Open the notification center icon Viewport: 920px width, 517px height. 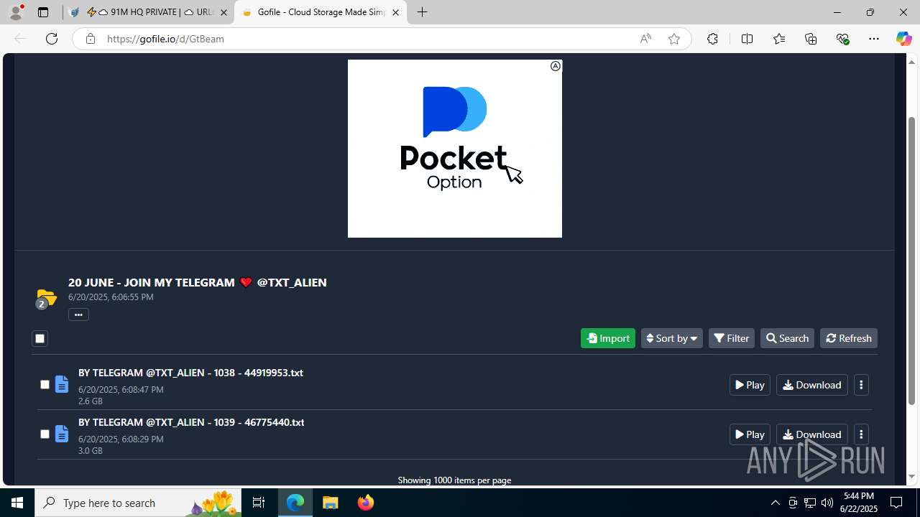pos(896,503)
